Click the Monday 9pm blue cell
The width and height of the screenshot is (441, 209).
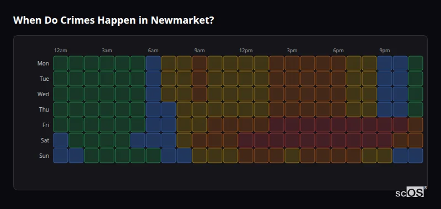[384, 63]
